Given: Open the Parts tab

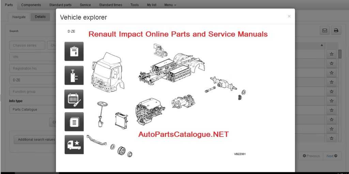Looking at the screenshot, I should click(x=9, y=5).
